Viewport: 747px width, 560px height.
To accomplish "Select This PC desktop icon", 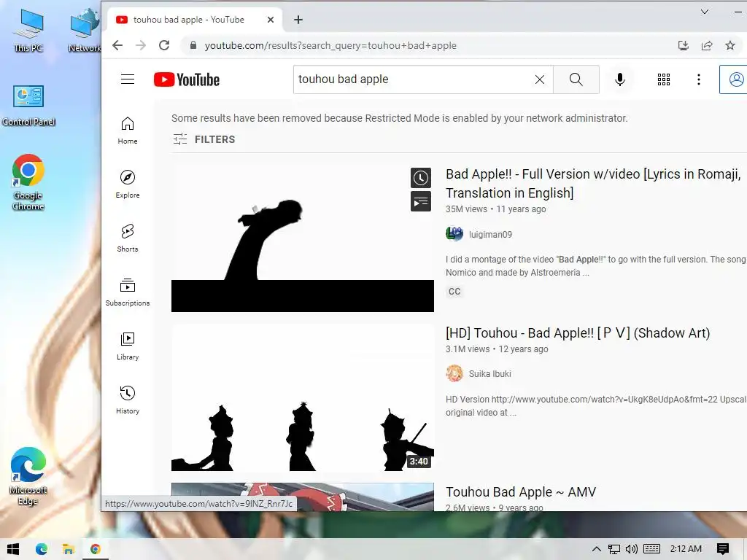I will point(28,31).
